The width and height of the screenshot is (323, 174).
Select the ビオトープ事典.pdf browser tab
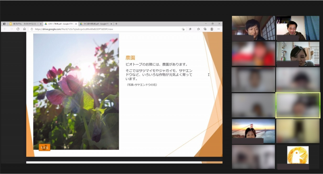(60, 24)
